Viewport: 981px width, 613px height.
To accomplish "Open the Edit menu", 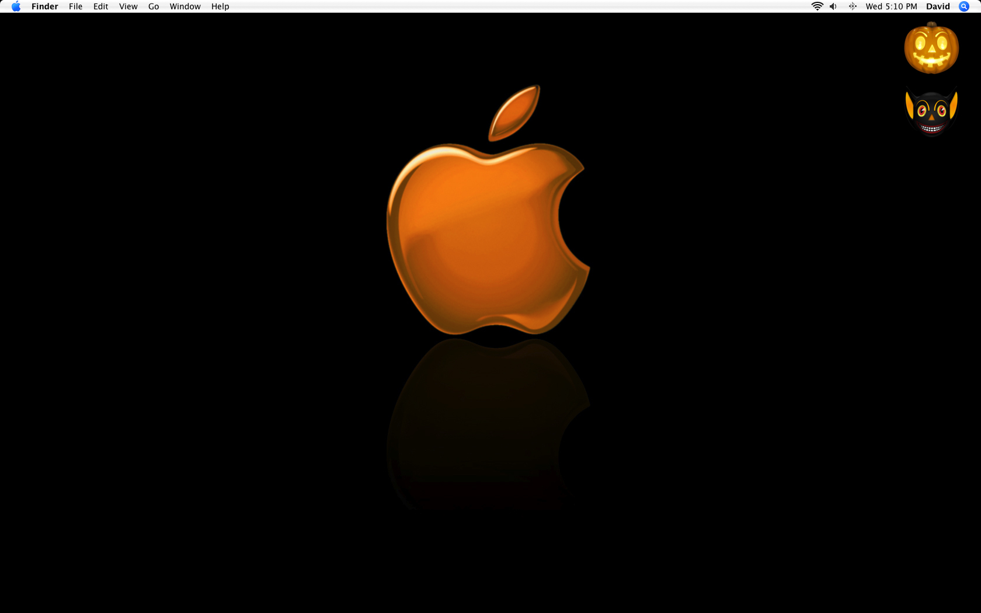I will [x=100, y=6].
